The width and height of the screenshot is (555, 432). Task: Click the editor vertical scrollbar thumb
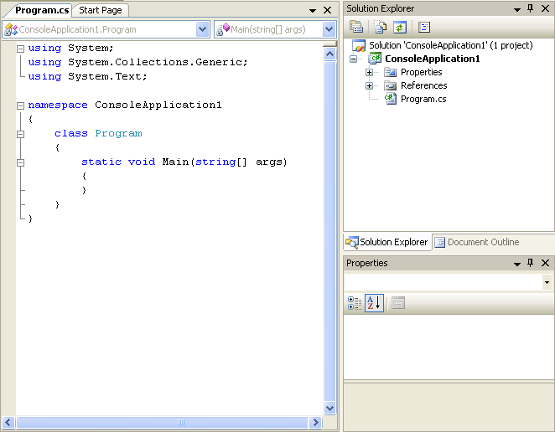[x=329, y=232]
